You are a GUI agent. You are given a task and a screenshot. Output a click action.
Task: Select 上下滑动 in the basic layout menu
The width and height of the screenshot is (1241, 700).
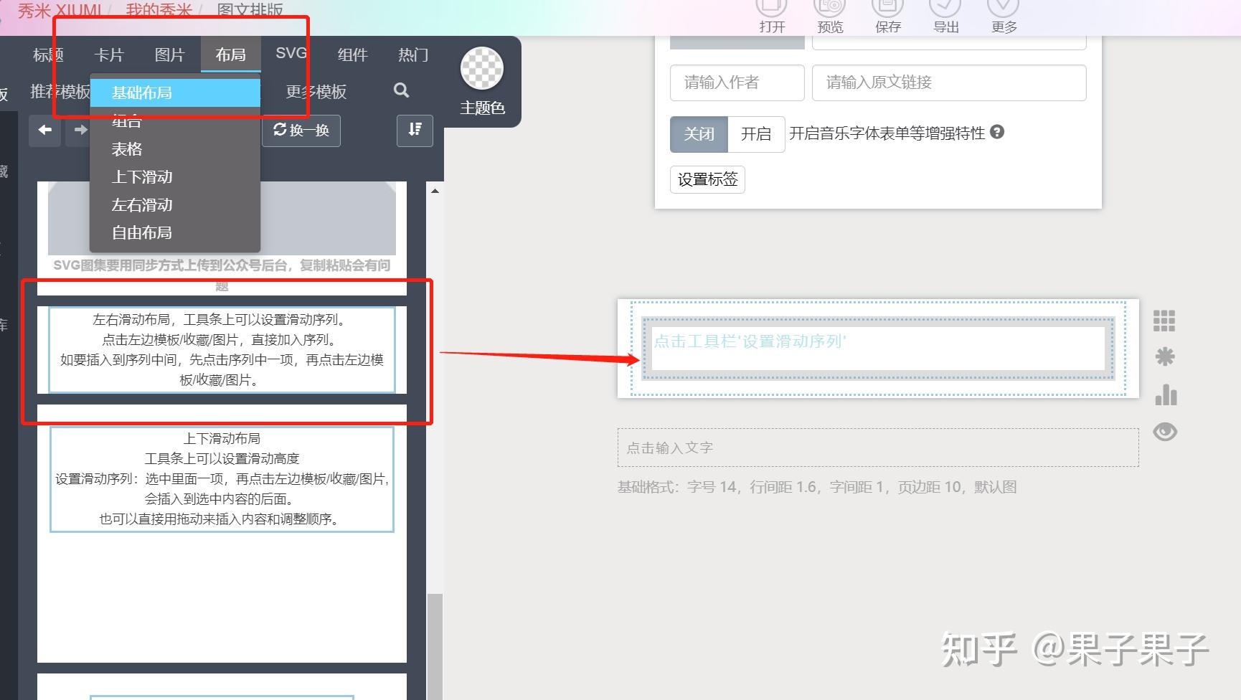coord(142,176)
